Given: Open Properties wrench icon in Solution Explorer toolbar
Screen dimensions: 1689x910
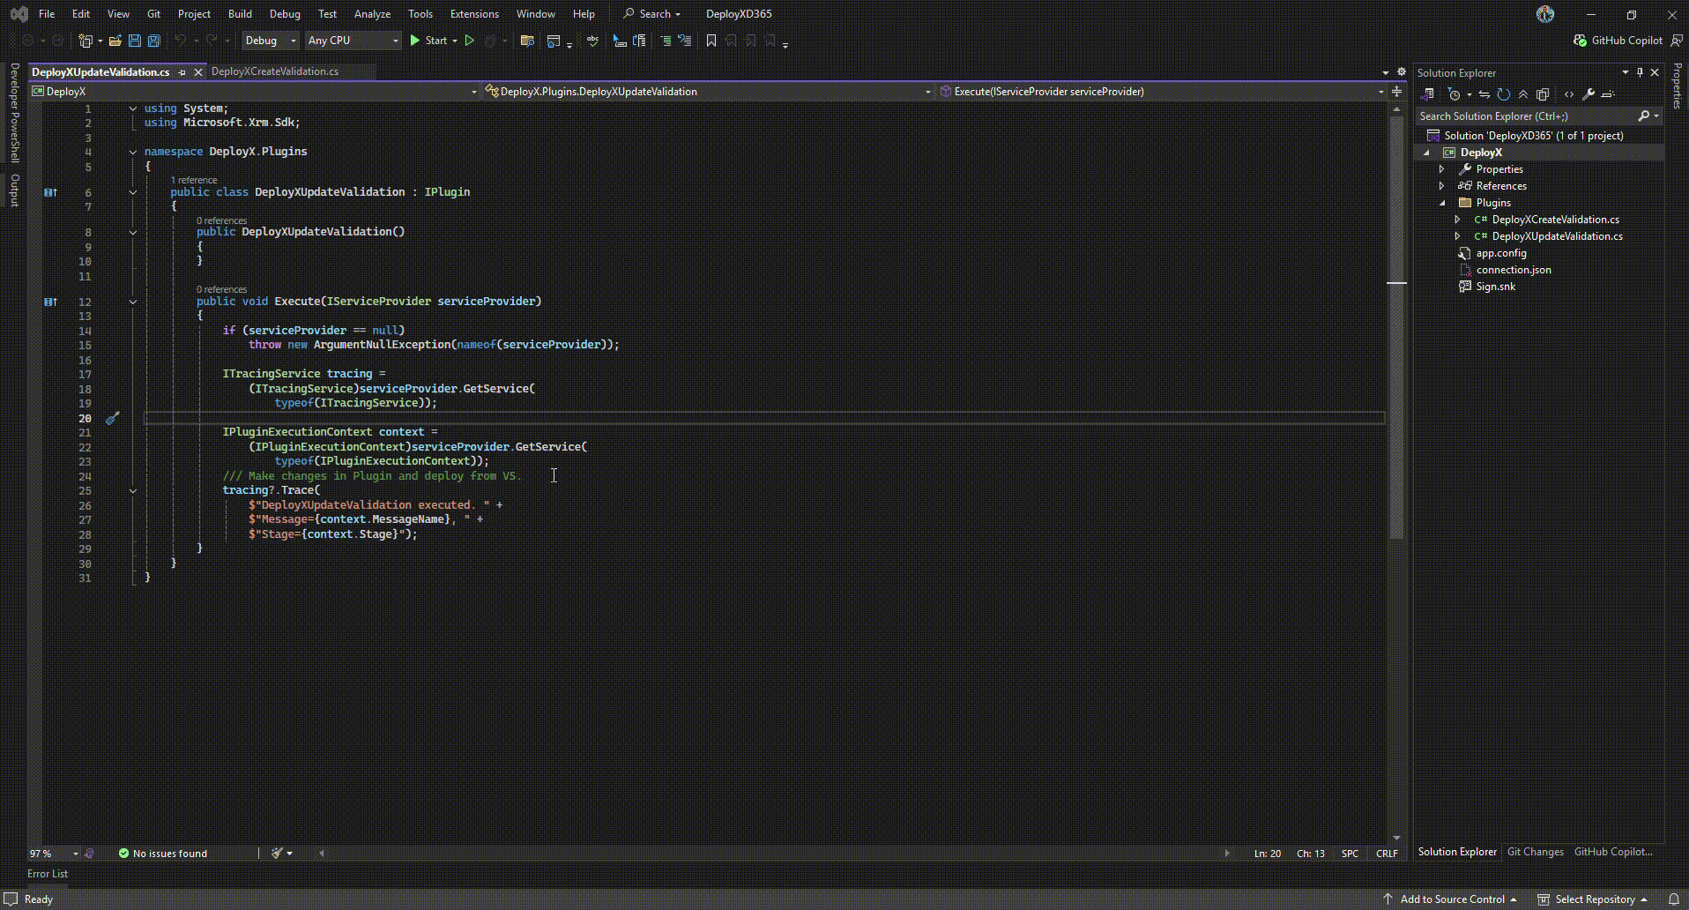Looking at the screenshot, I should point(1589,94).
